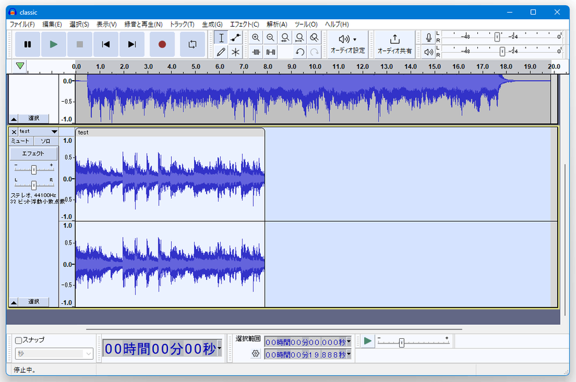Undo the last edit

[300, 52]
